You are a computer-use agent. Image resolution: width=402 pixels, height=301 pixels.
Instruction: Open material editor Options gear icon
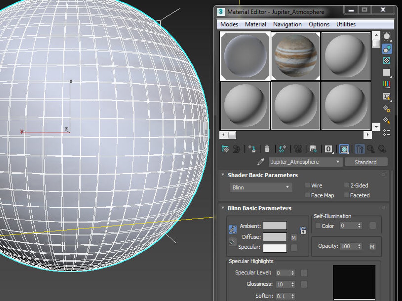click(387, 109)
